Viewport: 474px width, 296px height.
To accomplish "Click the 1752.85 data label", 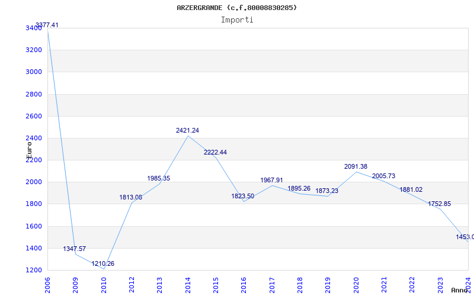I will click(x=439, y=204).
